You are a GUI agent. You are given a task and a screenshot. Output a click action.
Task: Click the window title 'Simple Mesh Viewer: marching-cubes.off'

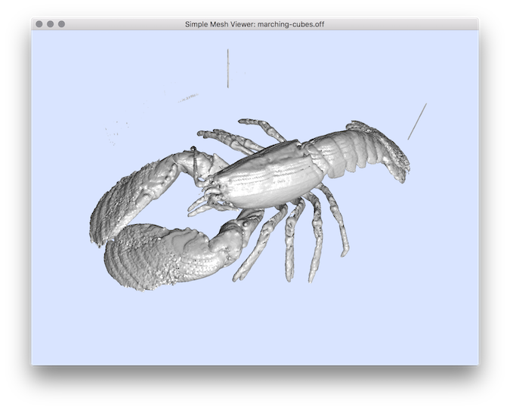point(255,24)
